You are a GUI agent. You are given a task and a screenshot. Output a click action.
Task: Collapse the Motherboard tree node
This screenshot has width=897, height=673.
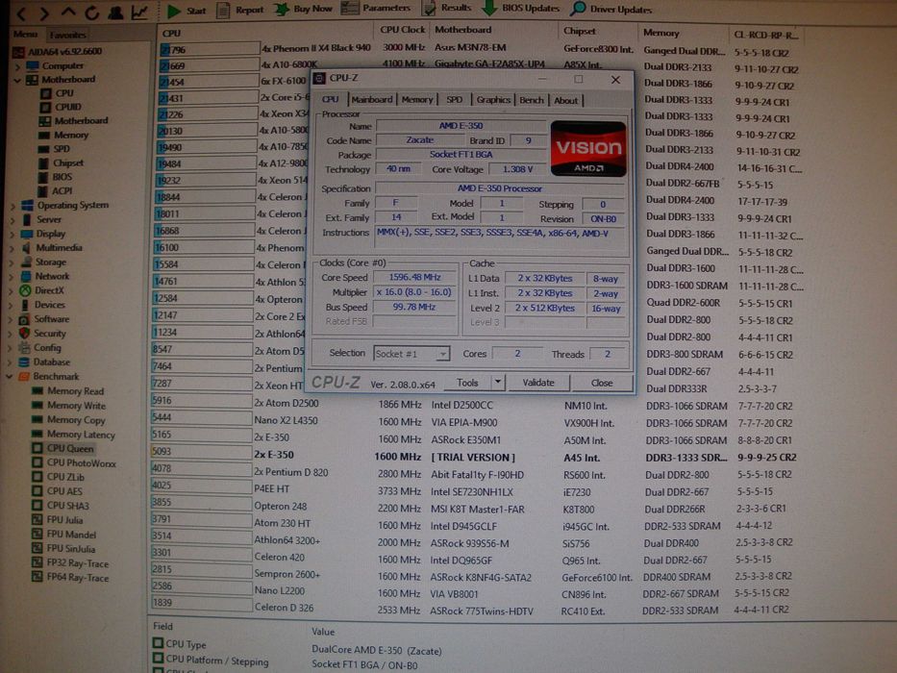pyautogui.click(x=17, y=80)
